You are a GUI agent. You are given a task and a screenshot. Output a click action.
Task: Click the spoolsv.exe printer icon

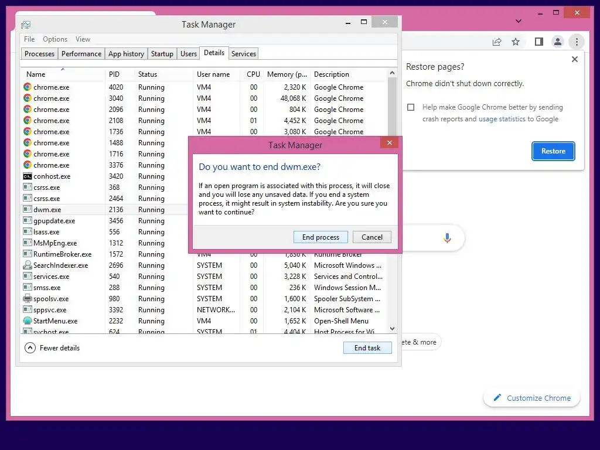pos(27,298)
